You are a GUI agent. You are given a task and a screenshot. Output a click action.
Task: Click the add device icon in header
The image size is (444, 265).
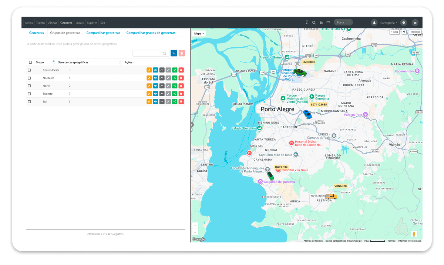tap(307, 23)
